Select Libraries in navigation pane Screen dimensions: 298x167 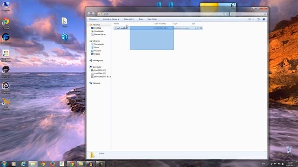coord(96,41)
